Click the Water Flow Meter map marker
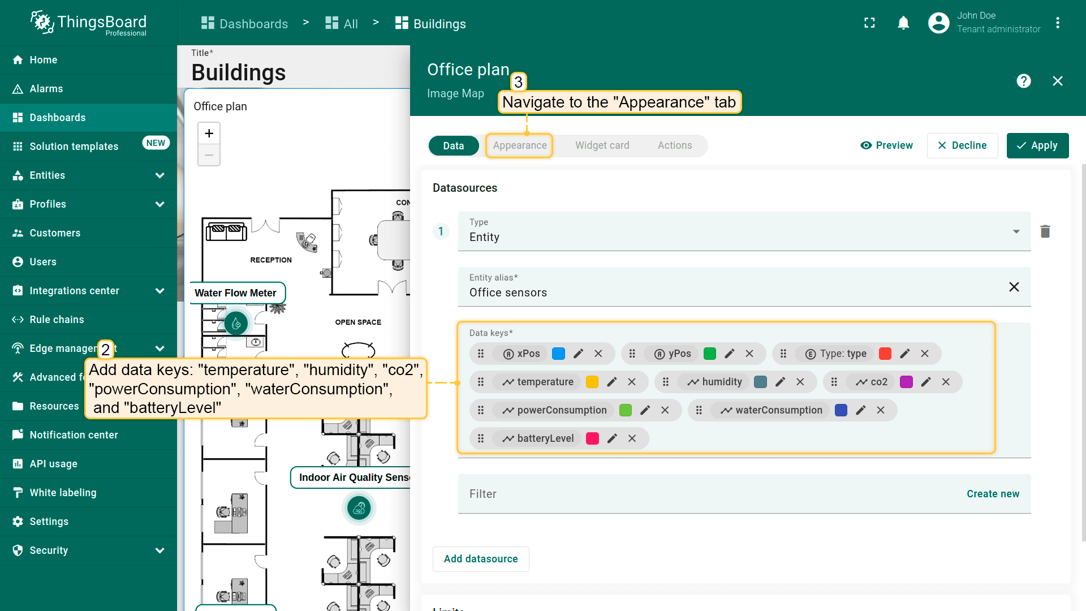The image size is (1086, 611). click(x=236, y=324)
